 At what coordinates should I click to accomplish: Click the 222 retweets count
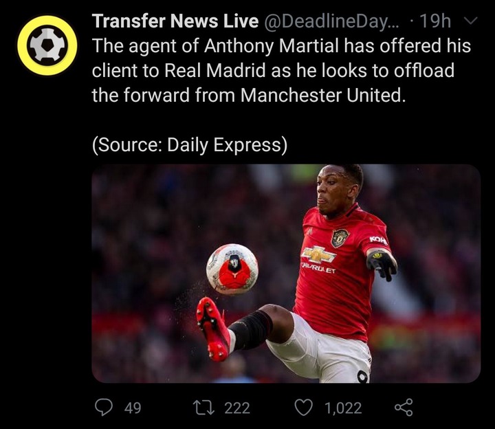coord(237,408)
